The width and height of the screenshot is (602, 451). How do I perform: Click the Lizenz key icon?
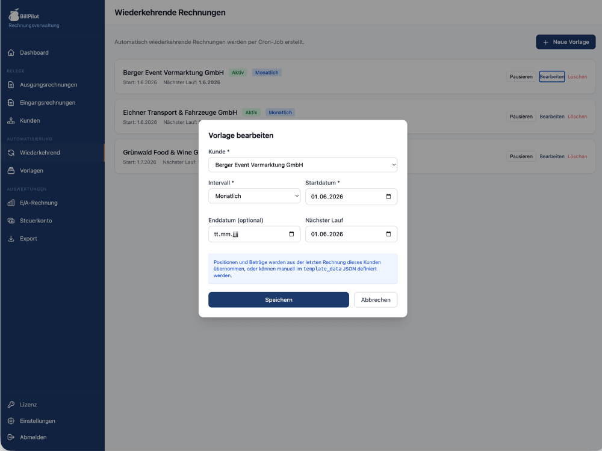click(11, 405)
